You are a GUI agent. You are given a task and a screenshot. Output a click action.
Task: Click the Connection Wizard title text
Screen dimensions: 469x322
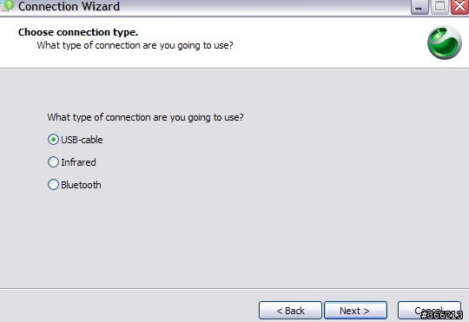pyautogui.click(x=69, y=6)
